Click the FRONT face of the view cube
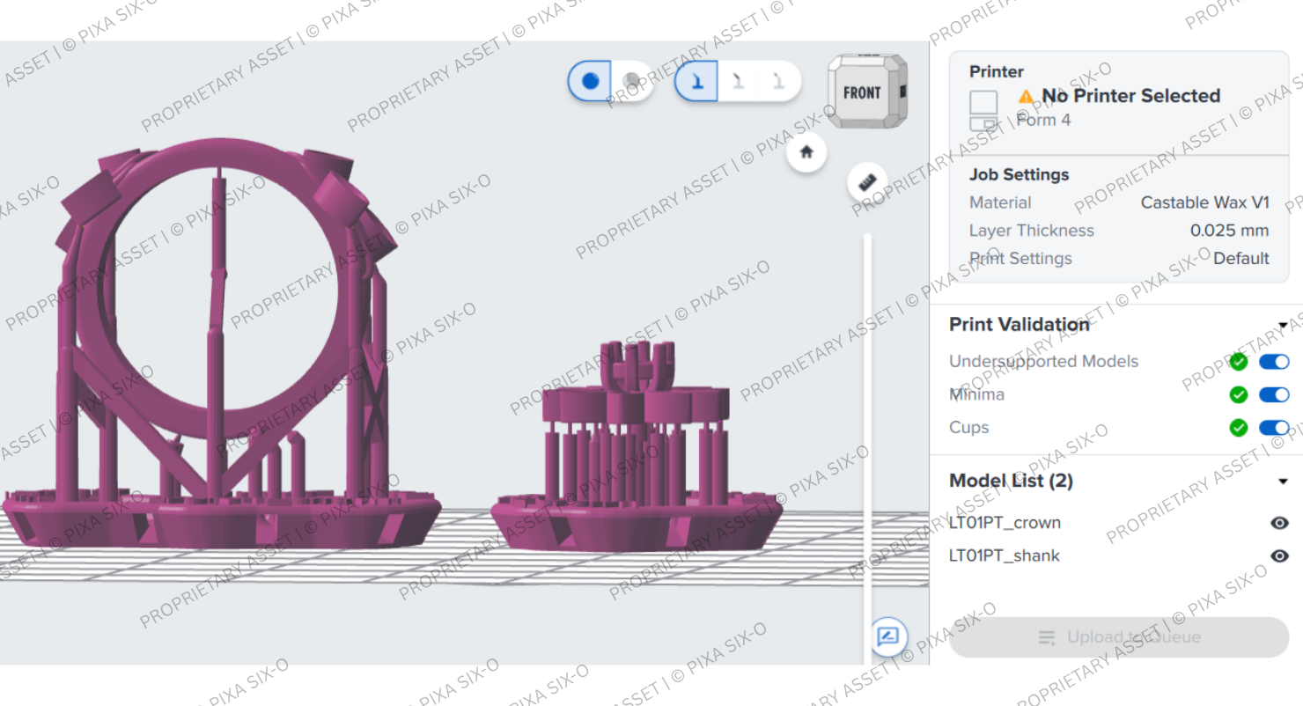This screenshot has width=1303, height=706. pos(862,92)
